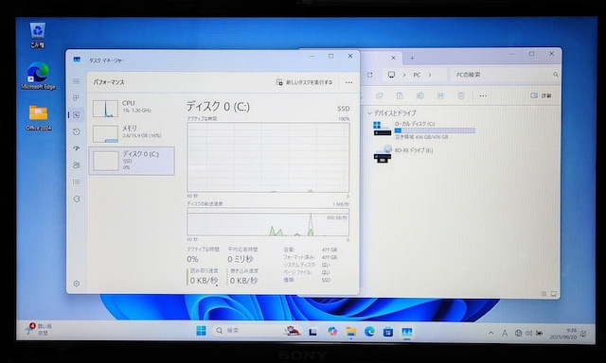The width and height of the screenshot is (606, 363).
Task: Select CPU in performance list
Action: [132, 109]
